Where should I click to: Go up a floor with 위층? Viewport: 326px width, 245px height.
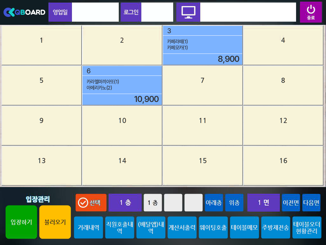[234, 203]
